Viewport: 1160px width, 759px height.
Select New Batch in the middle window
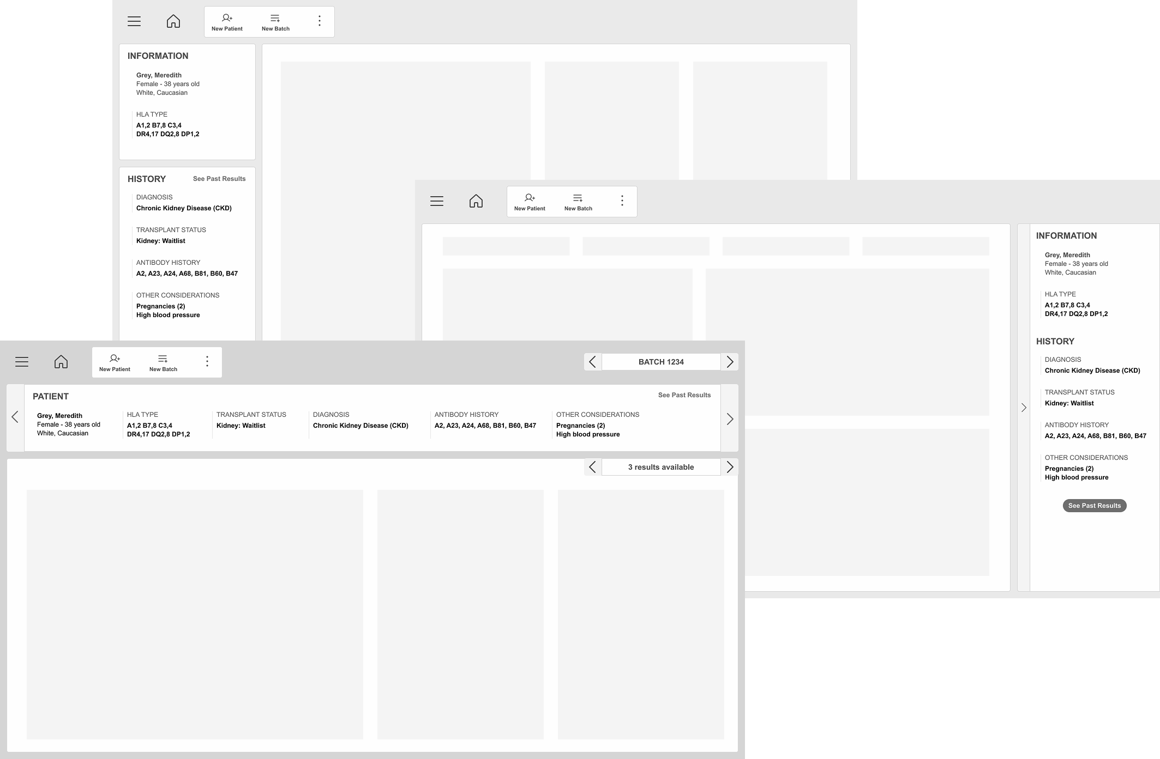tap(577, 202)
